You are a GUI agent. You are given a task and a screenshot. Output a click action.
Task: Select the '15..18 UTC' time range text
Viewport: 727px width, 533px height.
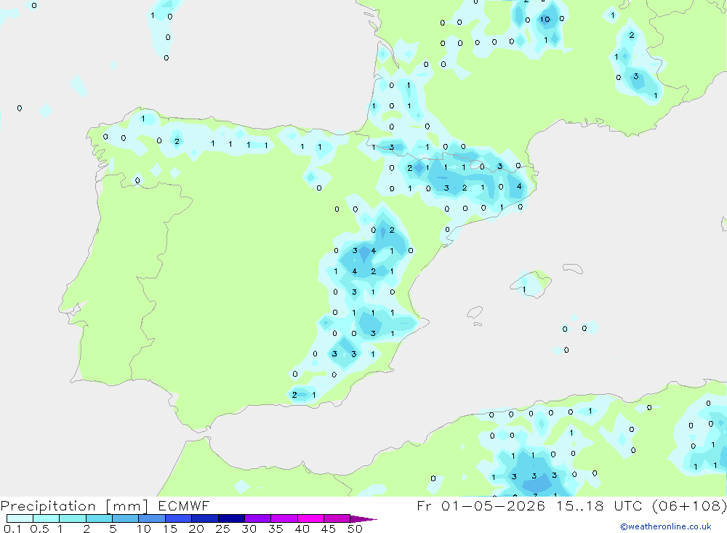[600, 505]
